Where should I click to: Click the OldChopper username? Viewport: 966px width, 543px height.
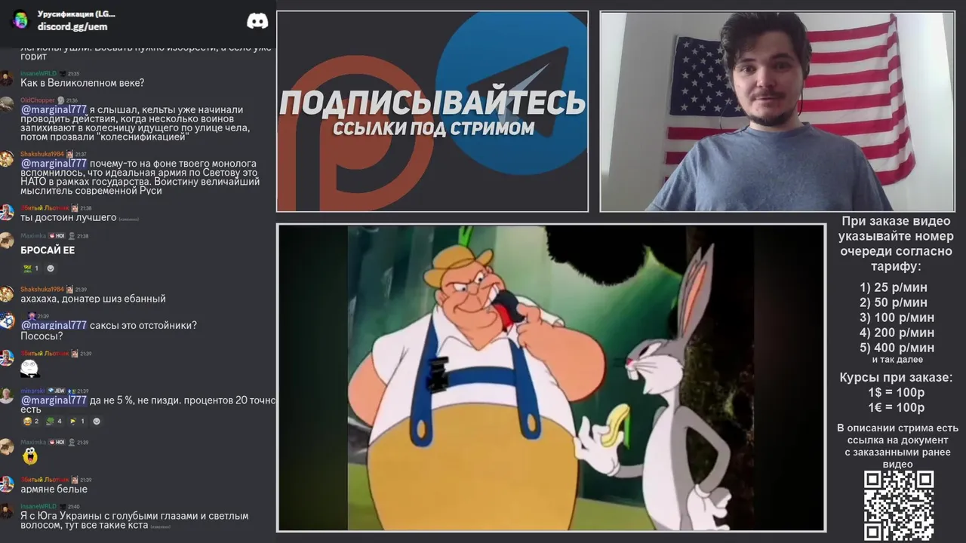37,100
